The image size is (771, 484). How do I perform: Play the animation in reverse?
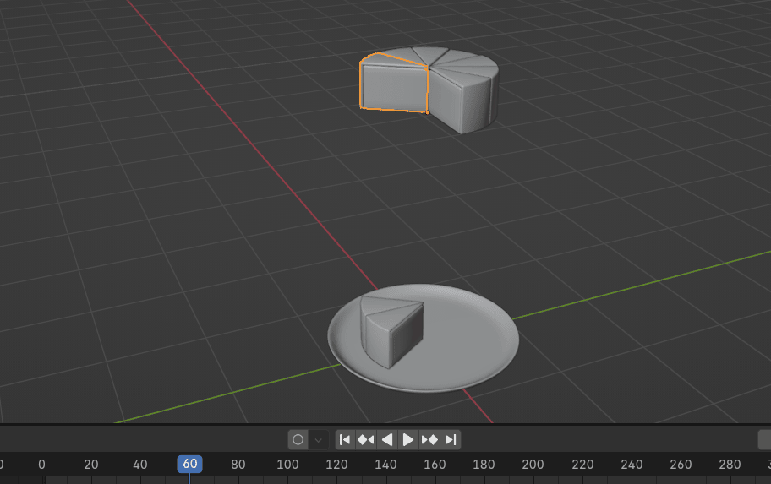coord(387,439)
